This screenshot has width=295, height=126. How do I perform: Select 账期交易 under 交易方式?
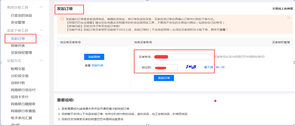pos(18,69)
